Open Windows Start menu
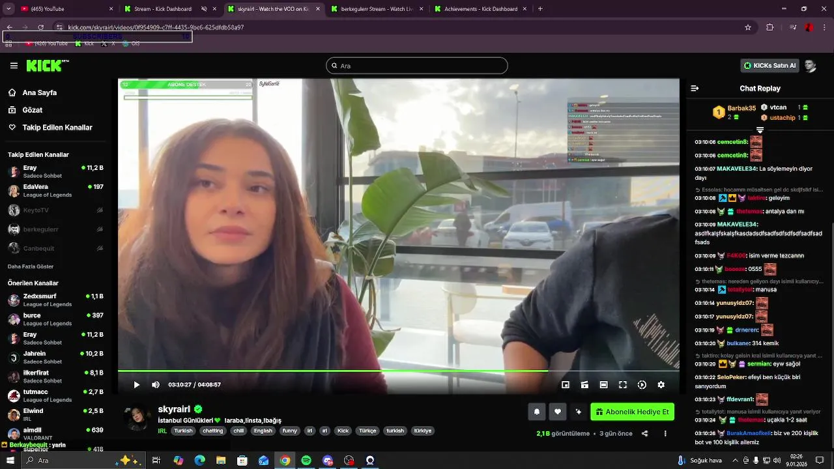This screenshot has height=469, width=834. (x=10, y=461)
